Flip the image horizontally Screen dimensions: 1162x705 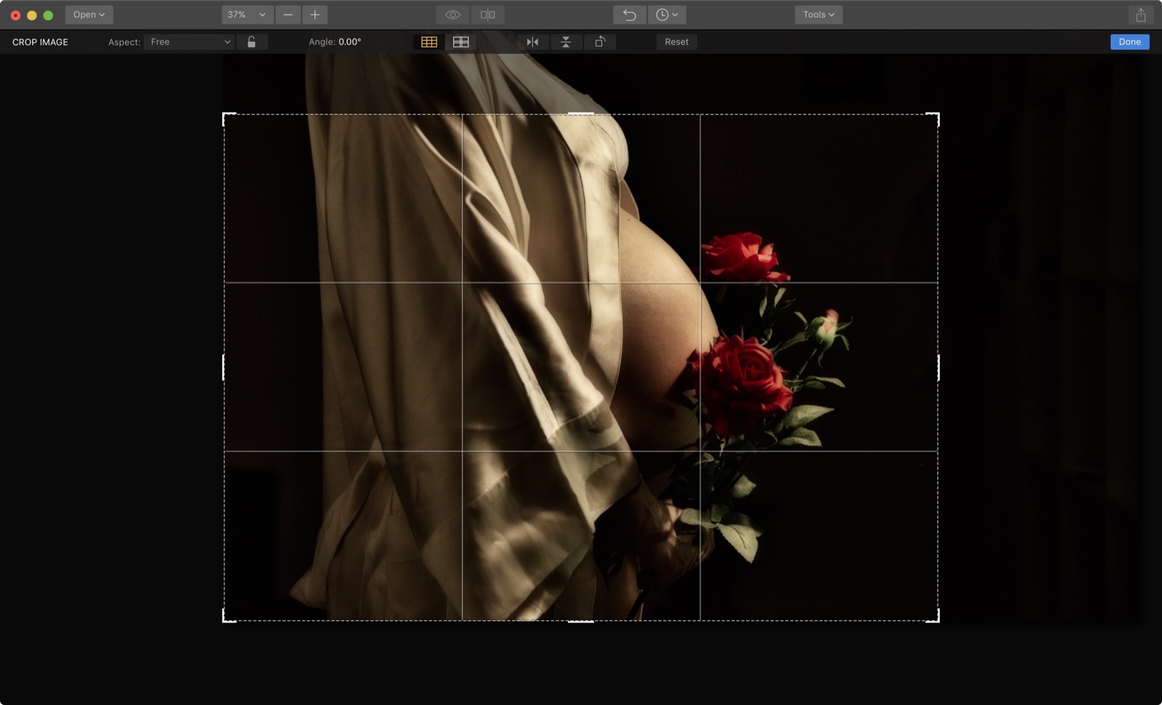[532, 42]
